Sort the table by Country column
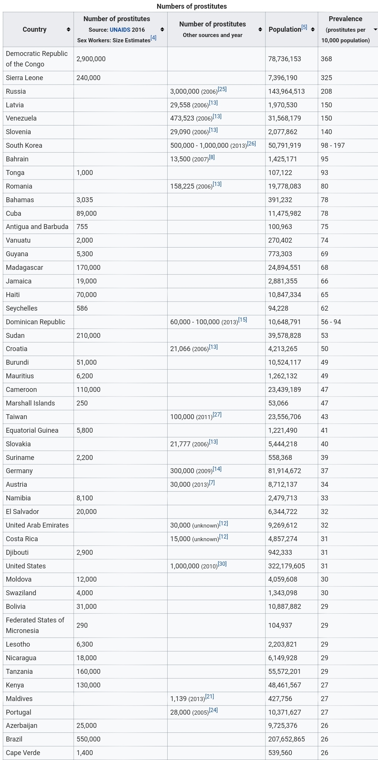 68,29
